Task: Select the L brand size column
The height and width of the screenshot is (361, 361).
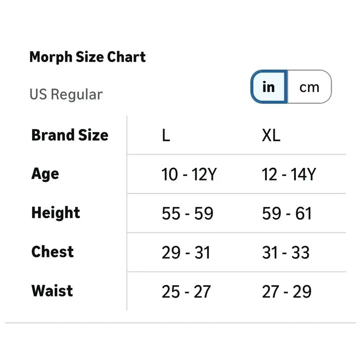Action: pos(166,135)
